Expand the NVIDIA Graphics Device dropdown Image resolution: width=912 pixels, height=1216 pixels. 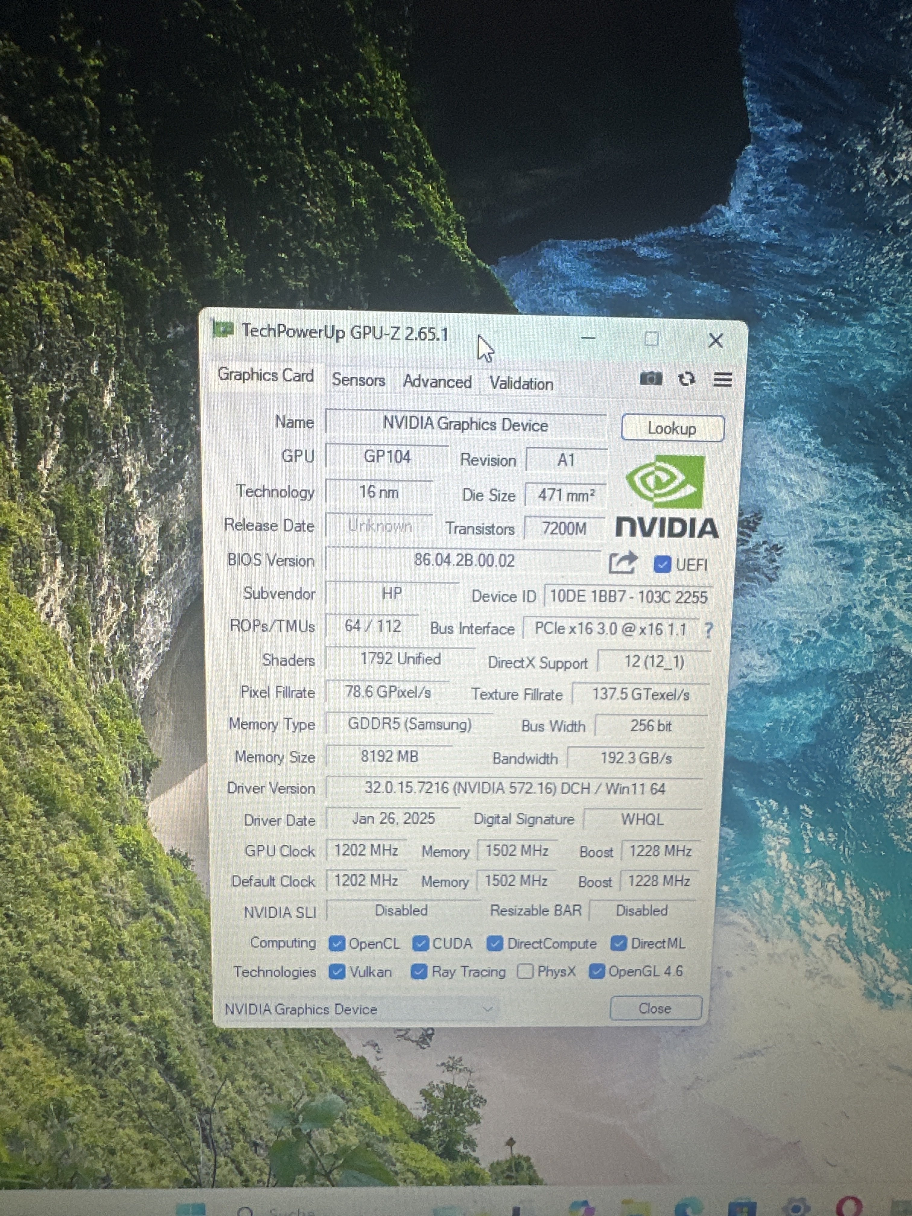pos(487,1009)
